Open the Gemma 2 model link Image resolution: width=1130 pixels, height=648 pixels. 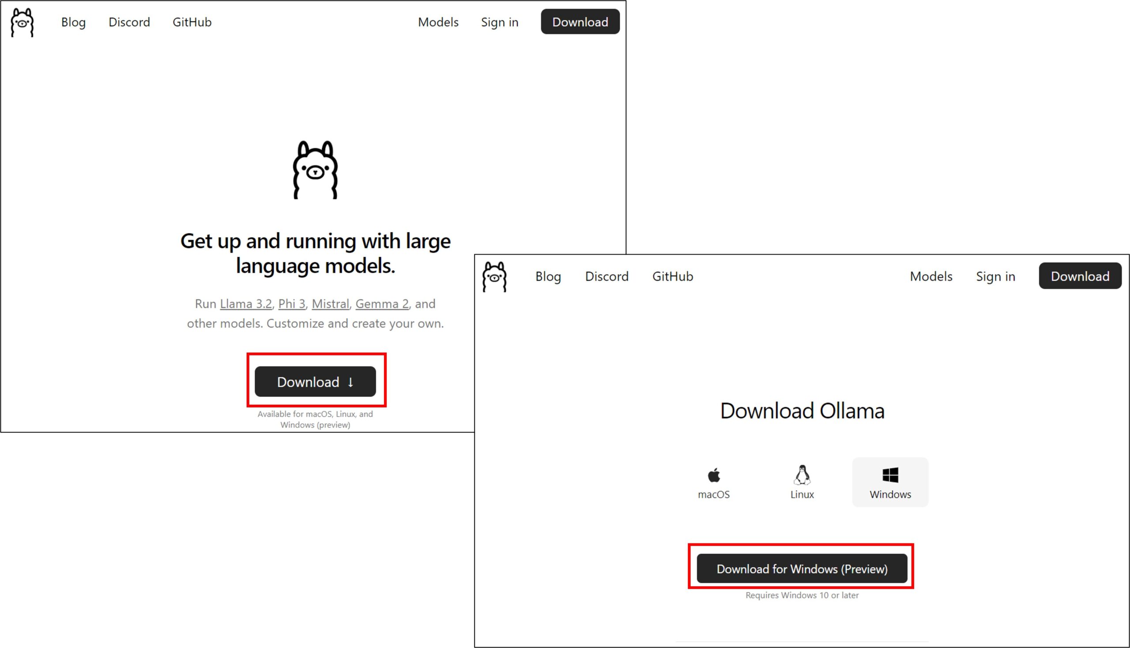382,304
